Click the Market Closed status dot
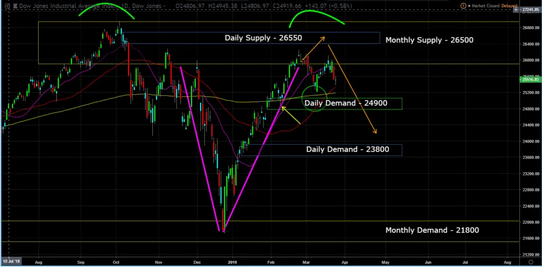This screenshot has width=542, height=267. pos(469,6)
